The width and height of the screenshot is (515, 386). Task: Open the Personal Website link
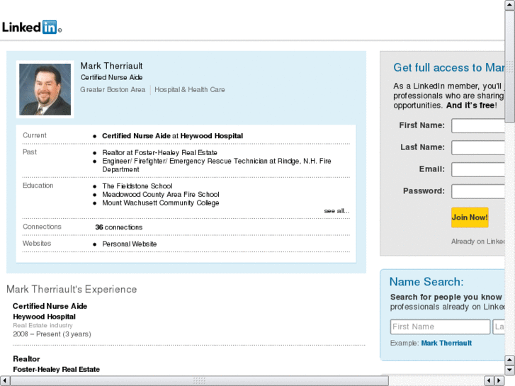pyautogui.click(x=130, y=244)
